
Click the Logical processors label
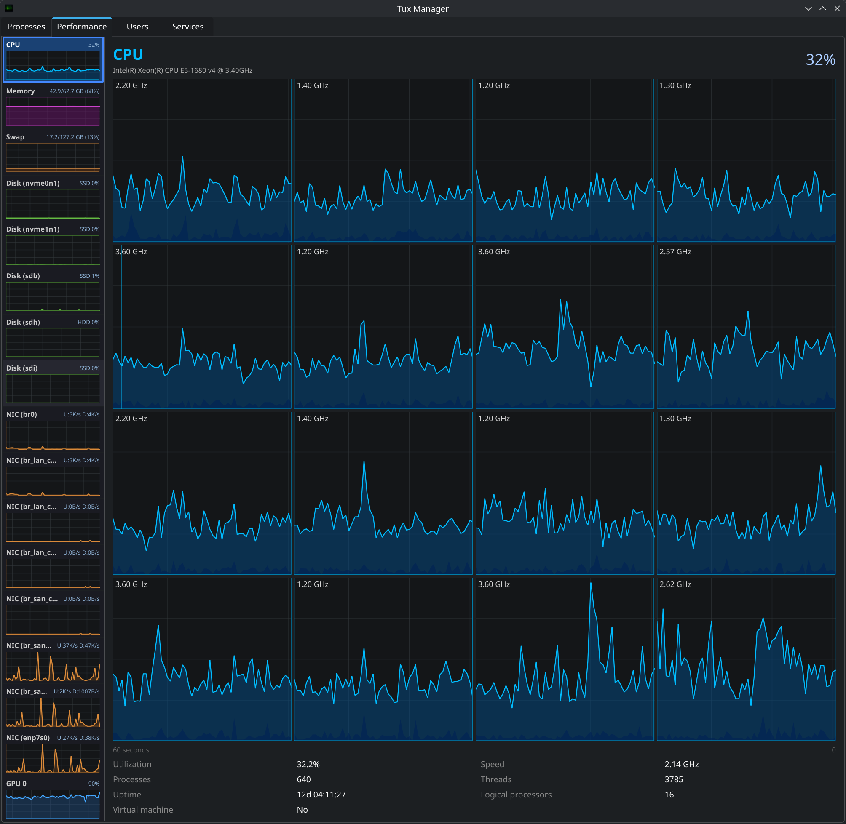click(516, 795)
